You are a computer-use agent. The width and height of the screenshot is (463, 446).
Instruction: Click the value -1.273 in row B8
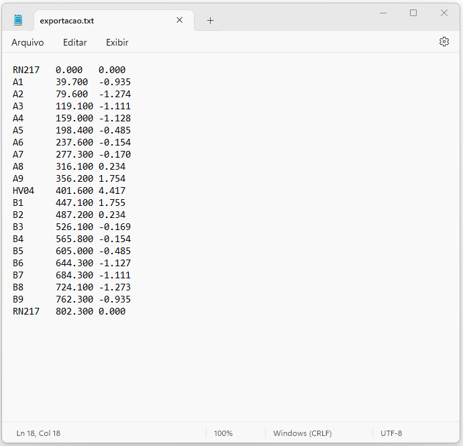click(115, 288)
